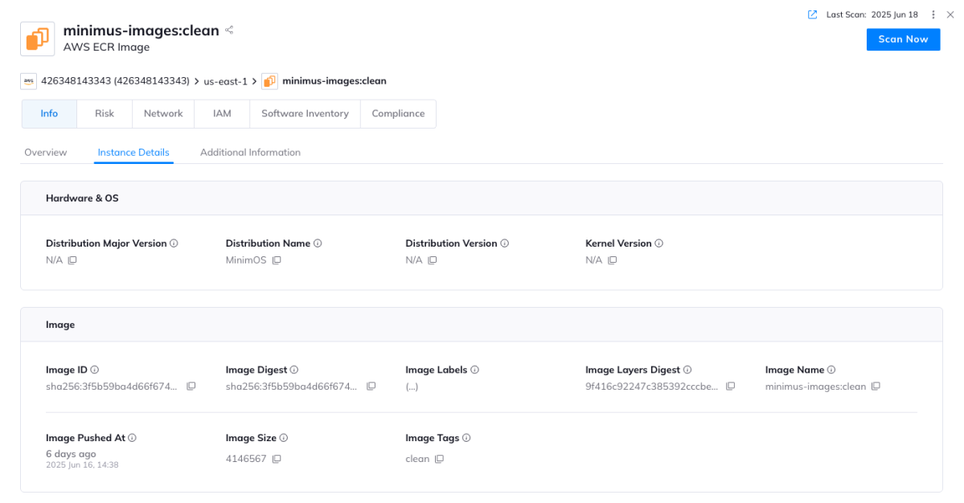Image resolution: width=964 pixels, height=503 pixels.
Task: Copy the Image Digest hash
Action: (371, 386)
